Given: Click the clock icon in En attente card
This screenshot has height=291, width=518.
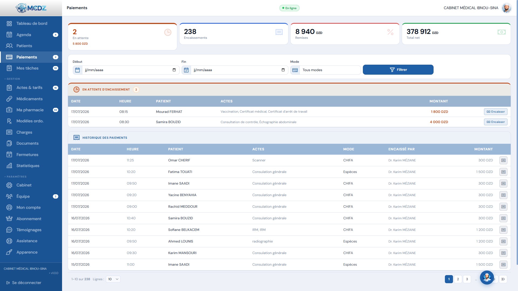Looking at the screenshot, I should tap(168, 32).
